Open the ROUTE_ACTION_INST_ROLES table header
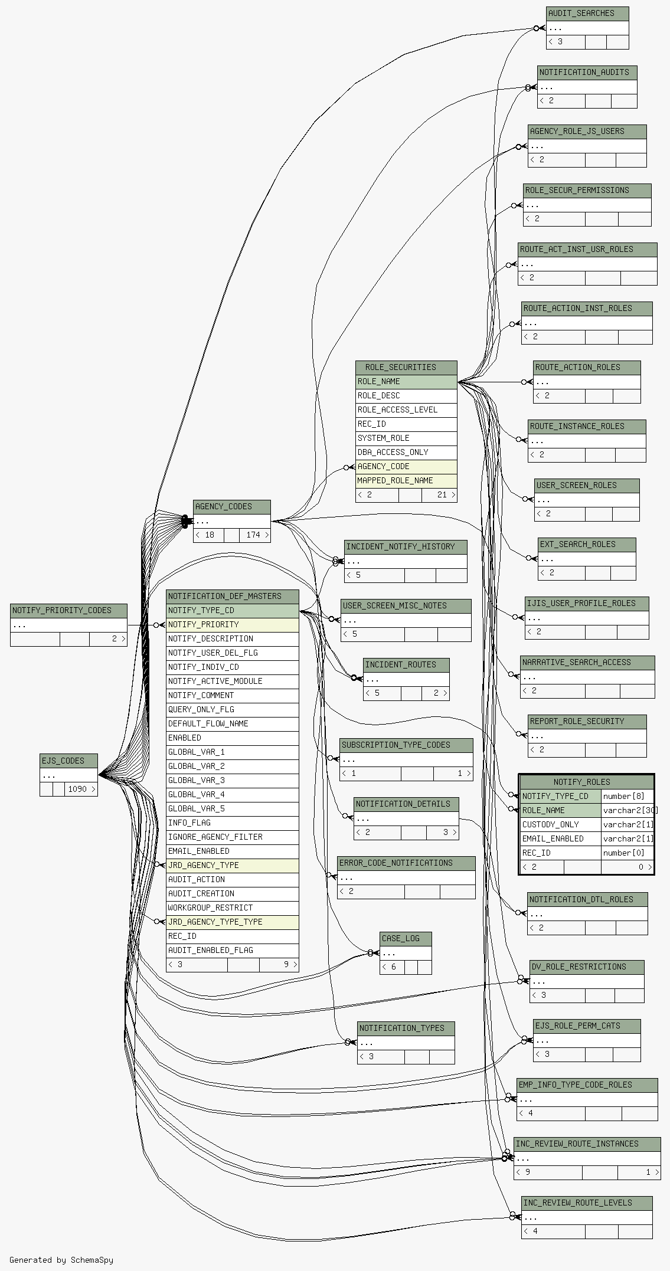Viewport: 670px width, 1271px height. [587, 309]
